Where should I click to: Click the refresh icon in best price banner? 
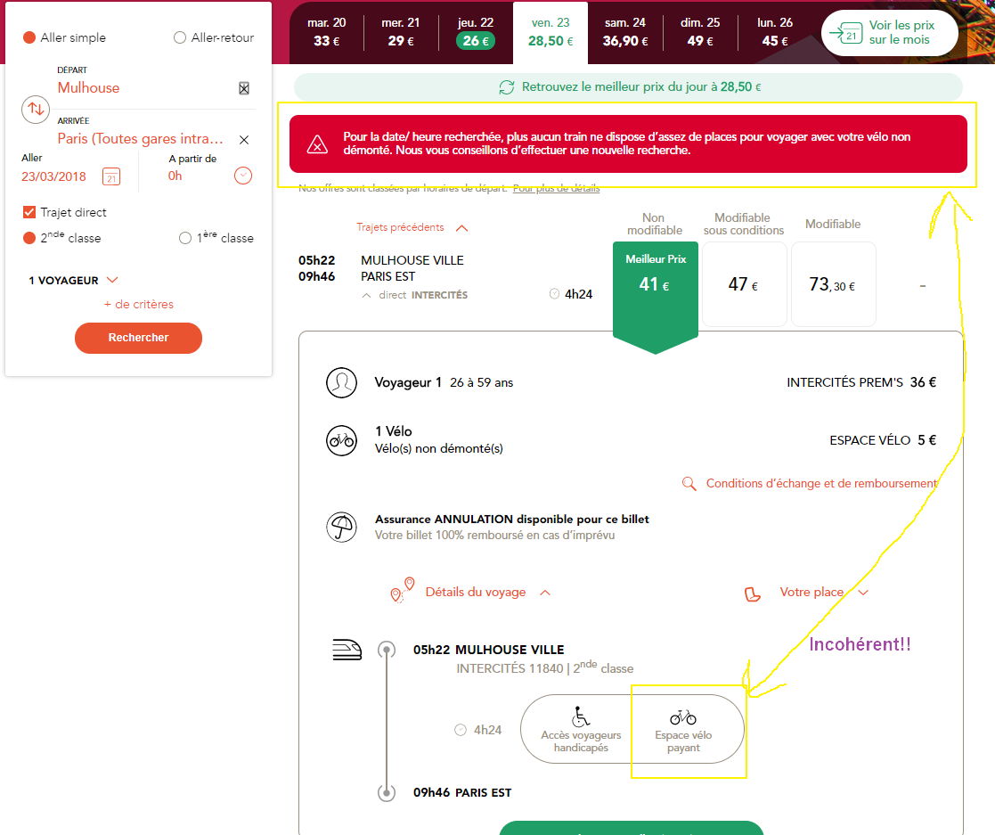click(506, 87)
